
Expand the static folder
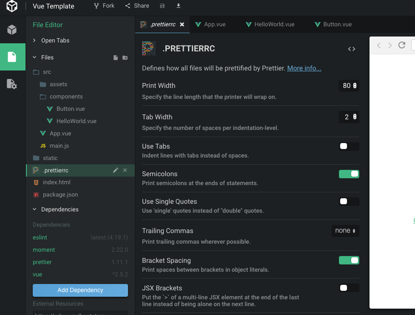(45, 158)
